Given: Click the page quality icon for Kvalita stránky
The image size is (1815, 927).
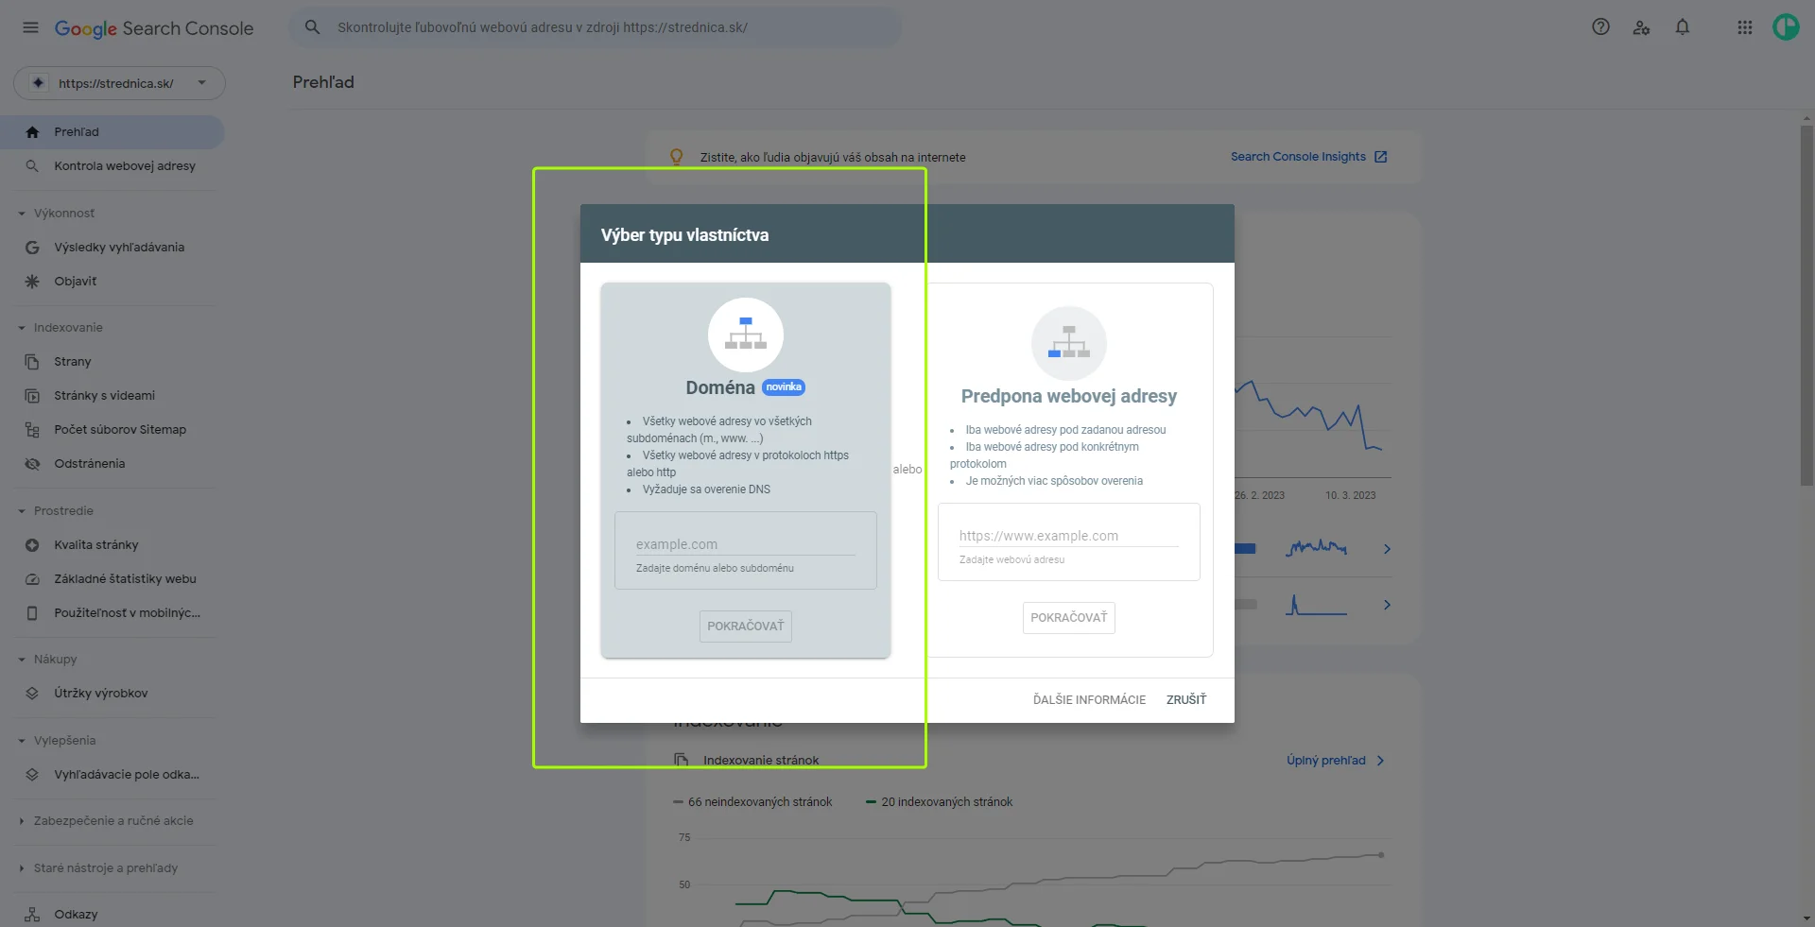Looking at the screenshot, I should pyautogui.click(x=32, y=545).
